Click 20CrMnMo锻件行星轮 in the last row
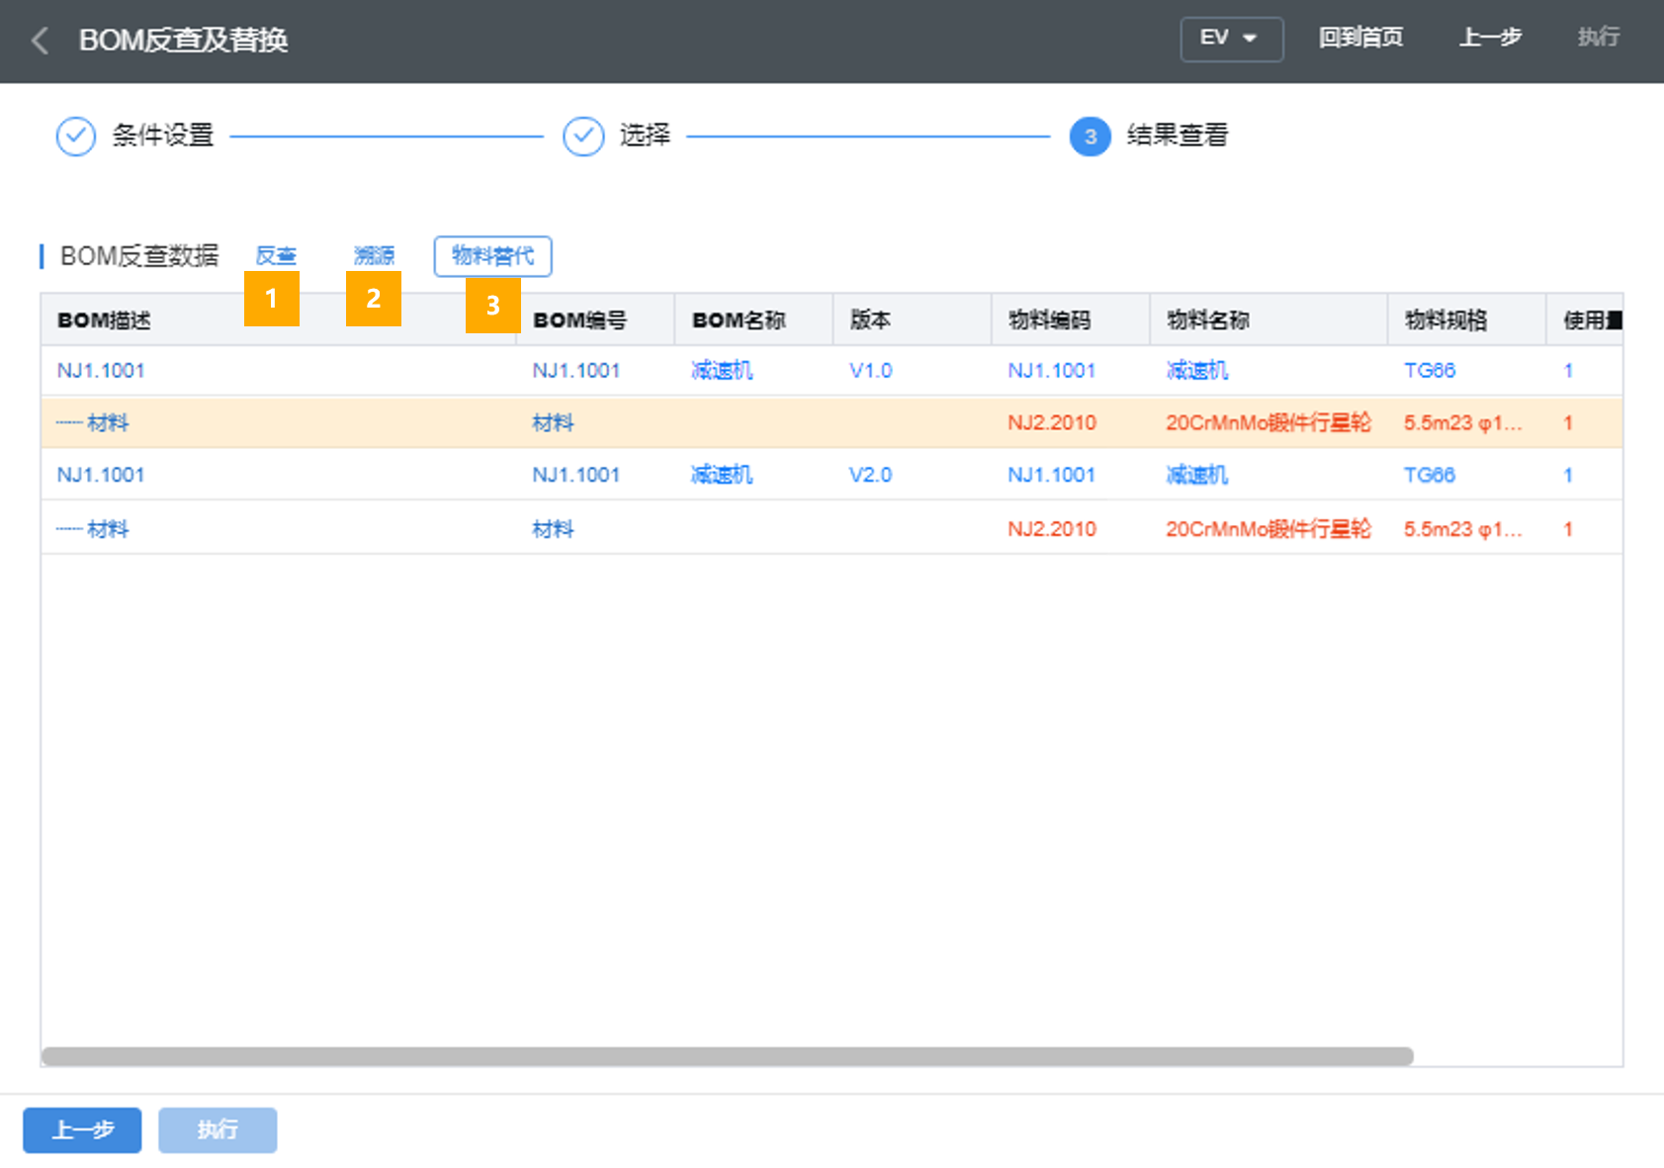Viewport: 1664px width, 1168px height. [x=1269, y=529]
